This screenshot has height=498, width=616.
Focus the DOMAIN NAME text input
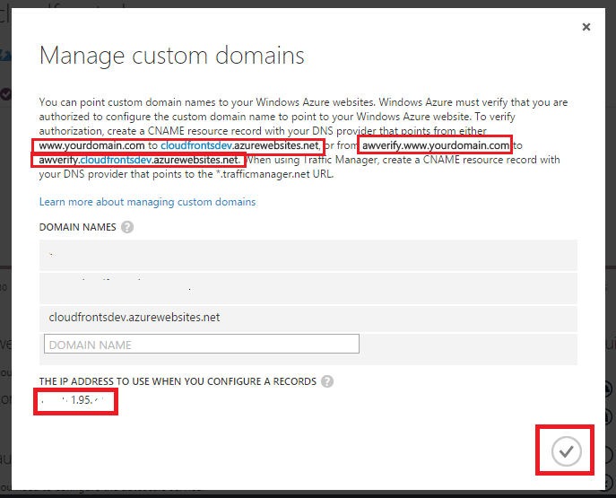point(201,344)
